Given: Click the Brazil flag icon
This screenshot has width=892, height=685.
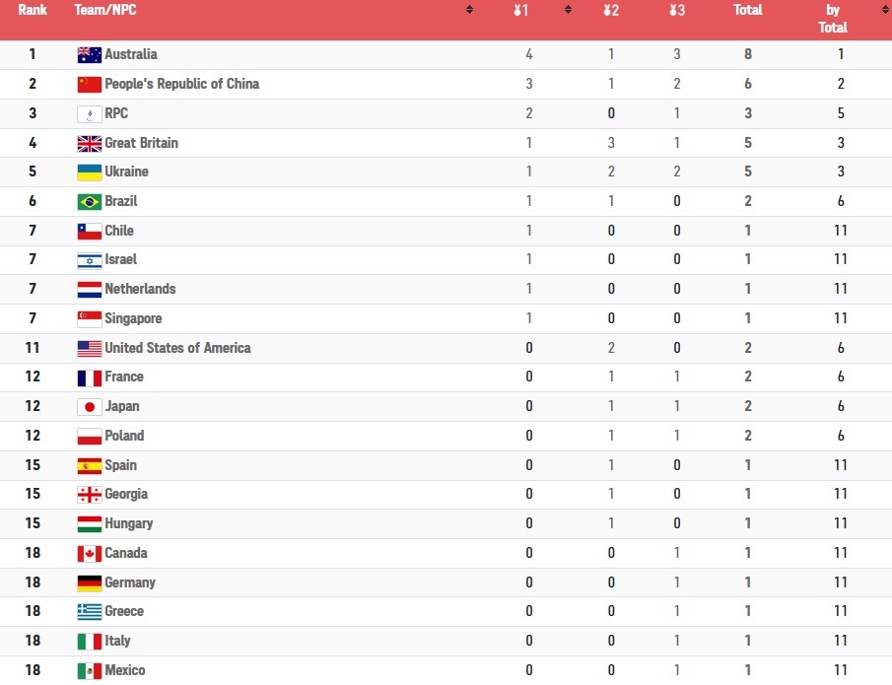Looking at the screenshot, I should (90, 201).
